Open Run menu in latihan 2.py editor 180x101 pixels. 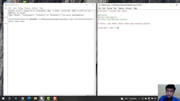[x=115, y=8]
